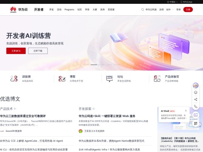Open the 开发 menu in the navigation bar
Image resolution: width=203 pixels, height=152 pixels.
pyautogui.click(x=52, y=10)
